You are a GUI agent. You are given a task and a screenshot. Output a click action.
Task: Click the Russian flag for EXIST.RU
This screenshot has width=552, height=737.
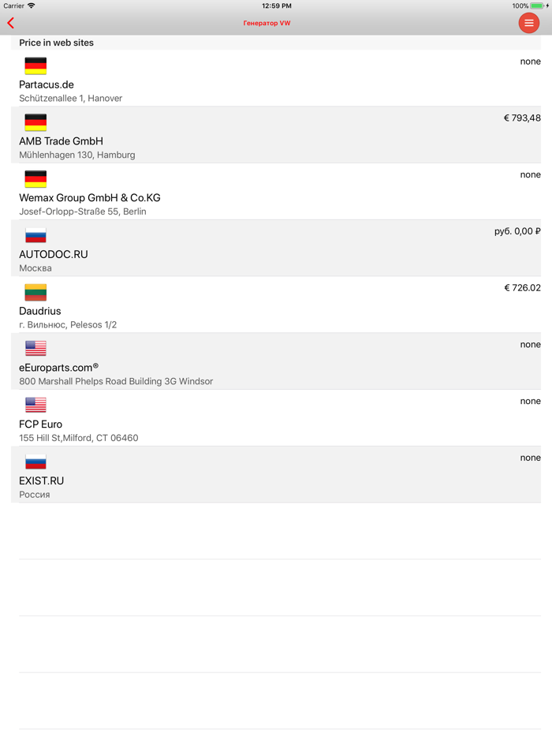pyautogui.click(x=35, y=460)
